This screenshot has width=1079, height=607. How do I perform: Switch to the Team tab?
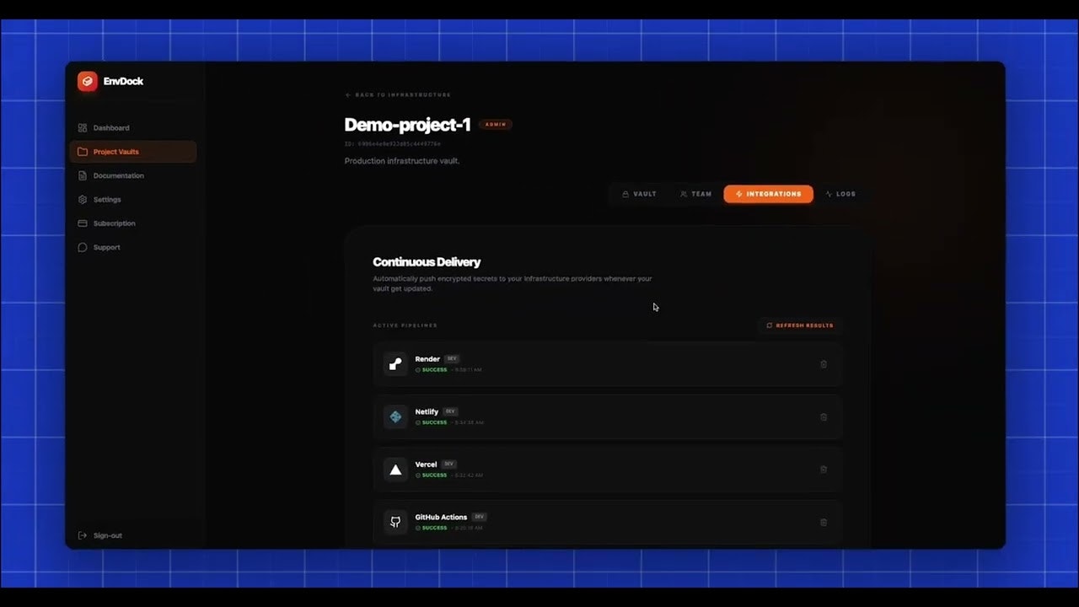coord(695,194)
